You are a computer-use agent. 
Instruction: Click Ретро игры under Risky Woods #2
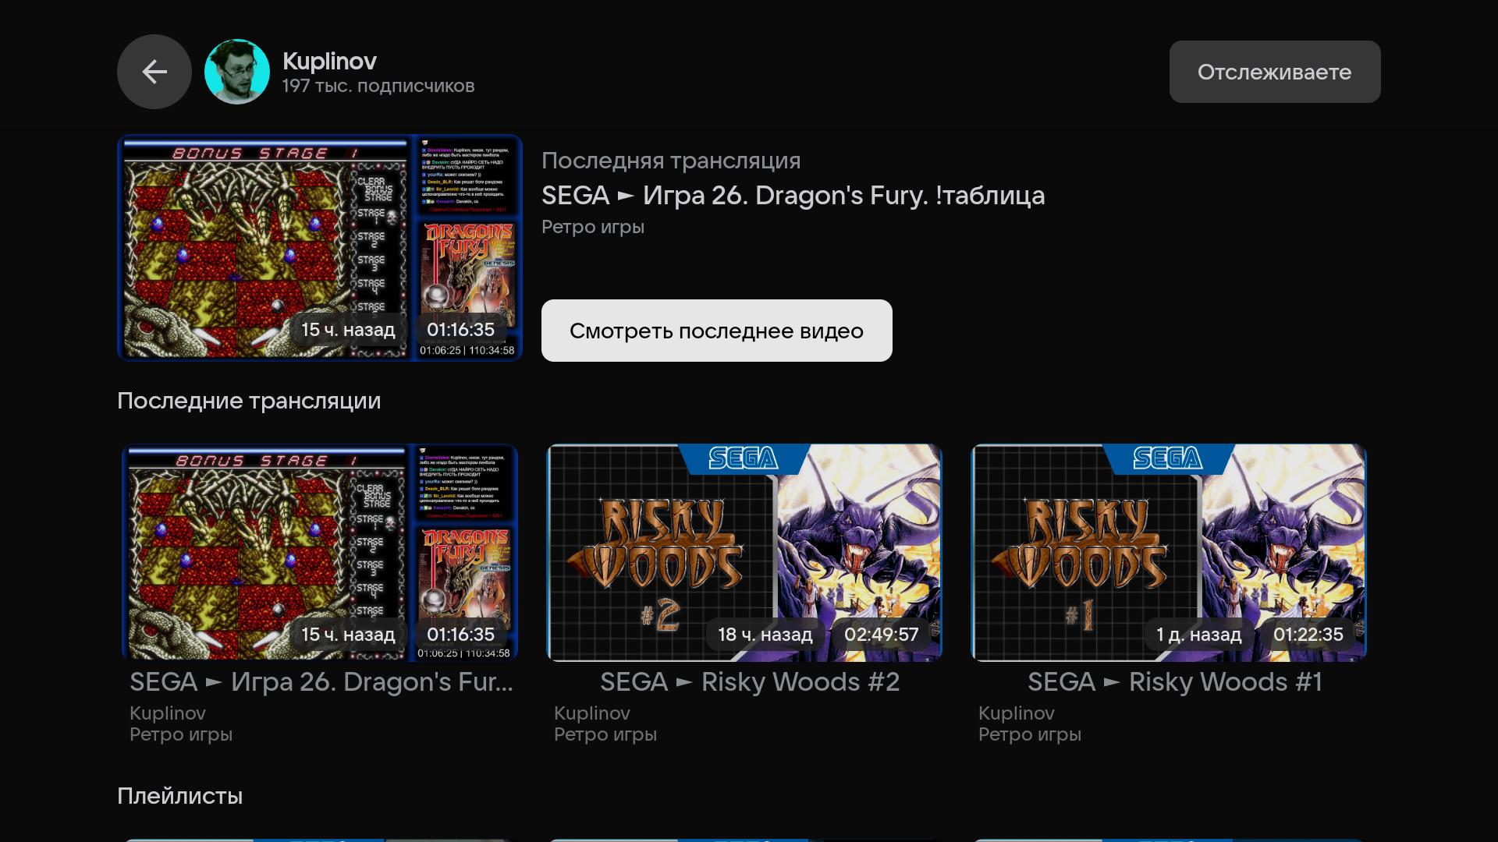(x=605, y=734)
